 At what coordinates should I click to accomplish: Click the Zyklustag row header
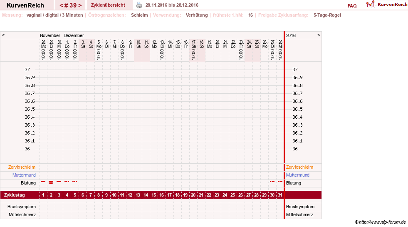click(14, 195)
